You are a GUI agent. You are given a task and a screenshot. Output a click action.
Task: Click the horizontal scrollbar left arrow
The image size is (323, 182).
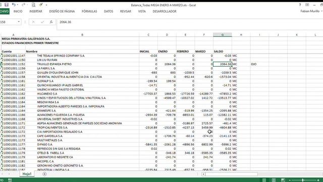pyautogui.click(x=203, y=174)
